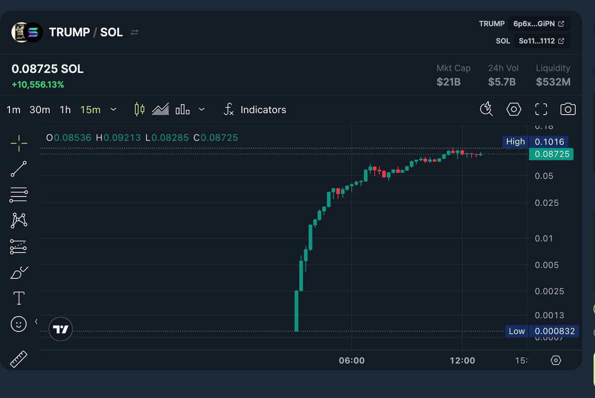
Task: Click the O0.08536 open value
Action: pyautogui.click(x=68, y=137)
